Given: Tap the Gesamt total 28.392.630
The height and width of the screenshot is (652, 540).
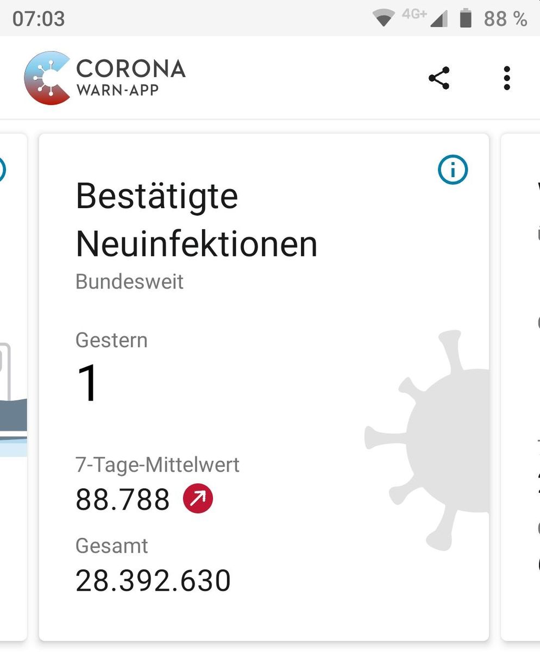Looking at the screenshot, I should pos(153,580).
